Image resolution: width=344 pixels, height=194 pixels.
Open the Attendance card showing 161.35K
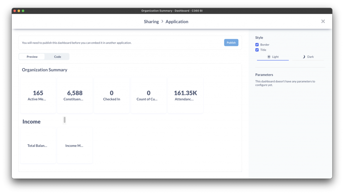(185, 95)
